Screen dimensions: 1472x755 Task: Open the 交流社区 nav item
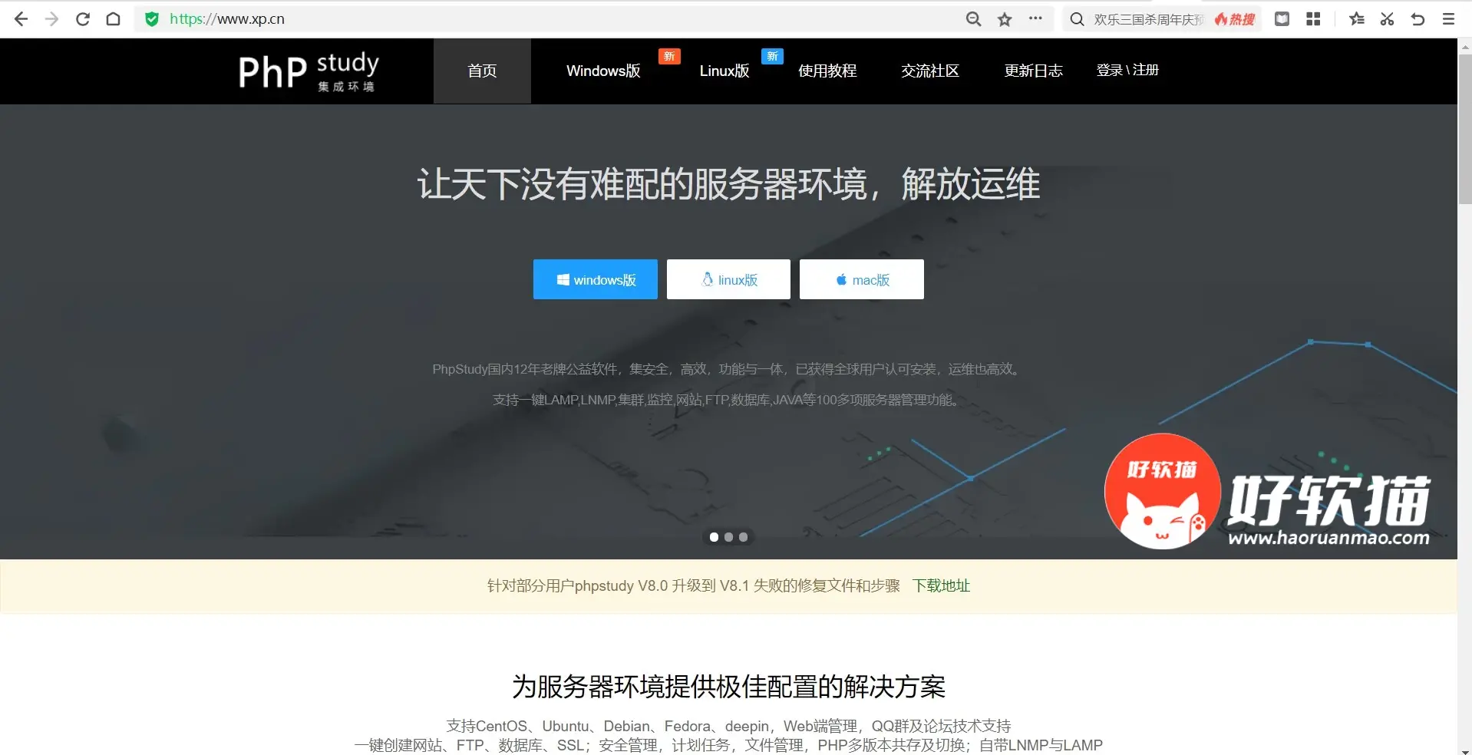tap(930, 71)
